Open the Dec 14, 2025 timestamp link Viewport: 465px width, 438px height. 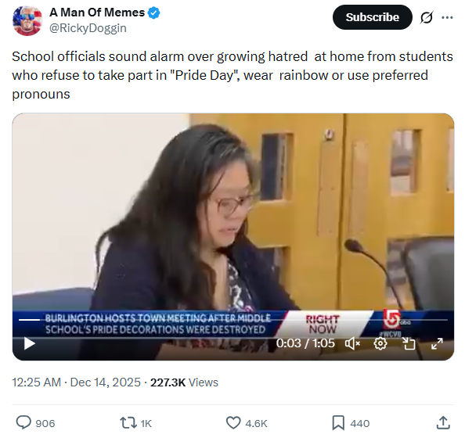click(x=105, y=382)
